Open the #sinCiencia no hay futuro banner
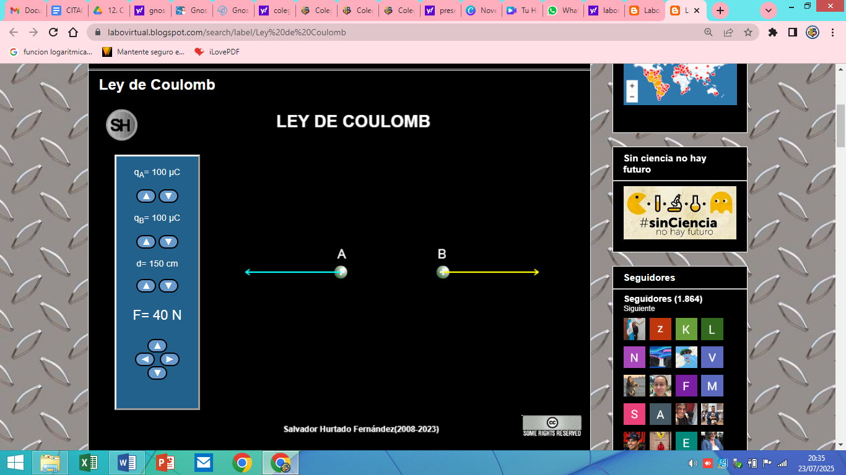The image size is (846, 475). point(679,213)
